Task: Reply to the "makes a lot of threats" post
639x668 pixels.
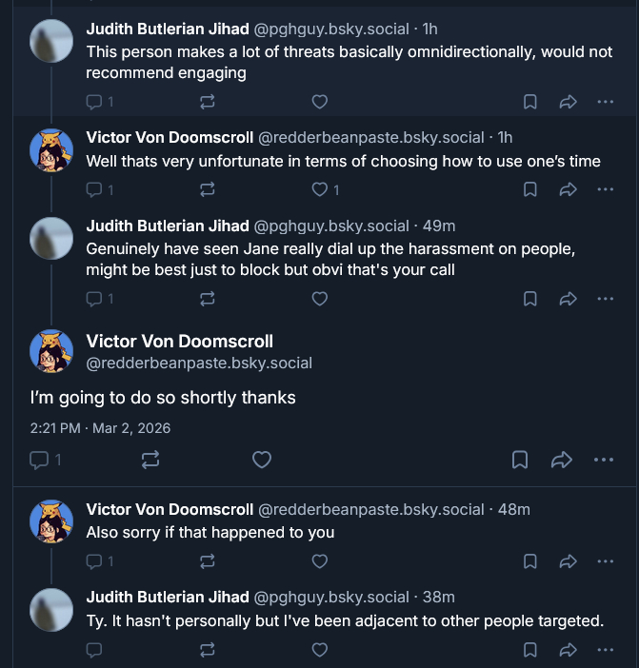Action: pos(94,102)
